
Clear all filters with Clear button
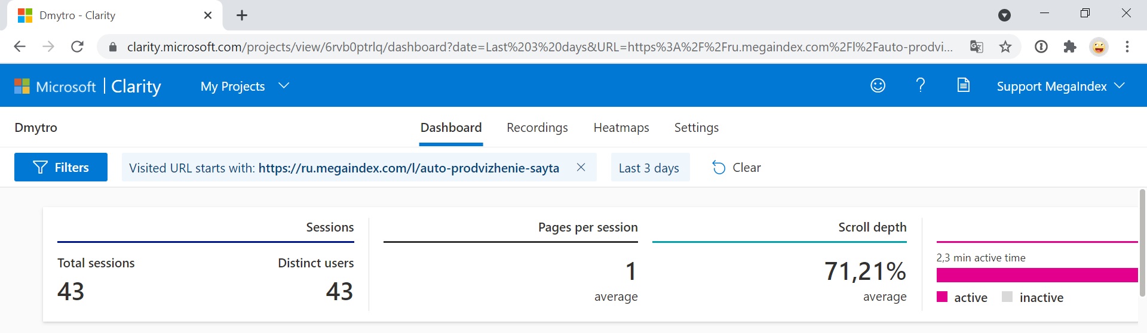pos(737,168)
